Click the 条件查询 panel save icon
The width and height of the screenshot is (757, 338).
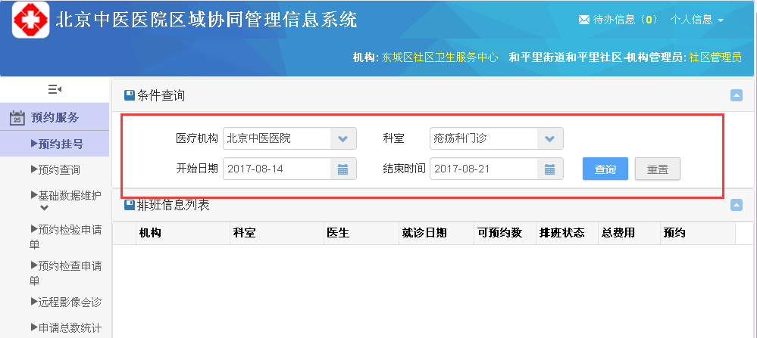(x=130, y=95)
